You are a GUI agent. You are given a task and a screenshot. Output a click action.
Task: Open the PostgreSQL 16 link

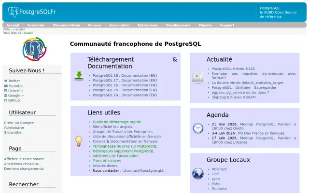pos(105,85)
